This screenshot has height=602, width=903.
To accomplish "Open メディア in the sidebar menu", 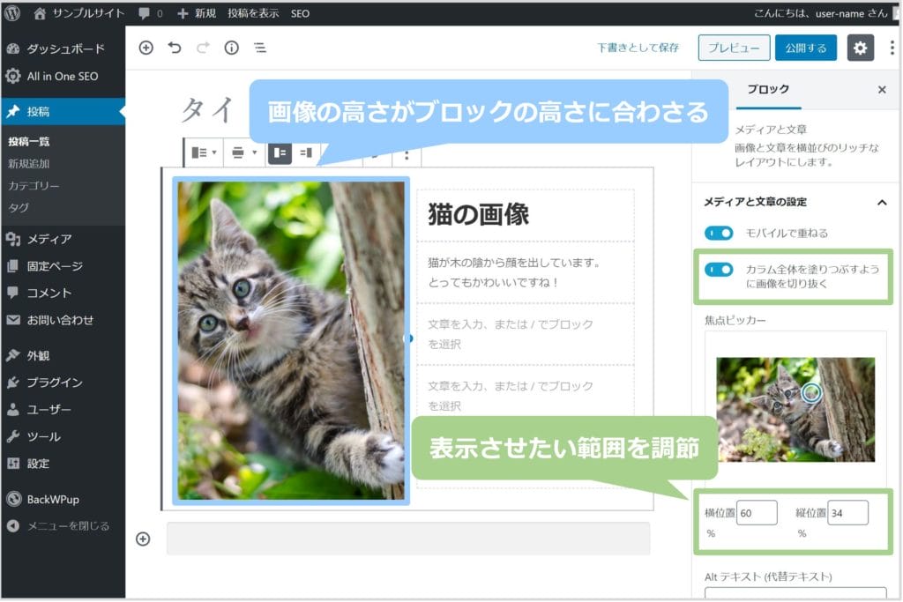I will (49, 239).
